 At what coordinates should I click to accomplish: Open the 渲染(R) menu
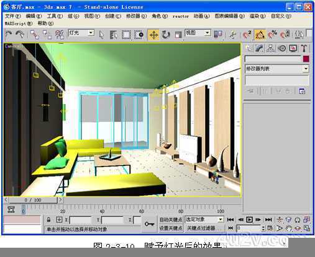[x=257, y=16]
